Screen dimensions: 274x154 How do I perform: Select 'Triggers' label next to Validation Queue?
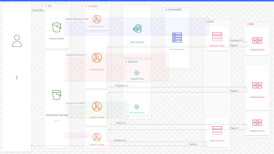click(234, 128)
